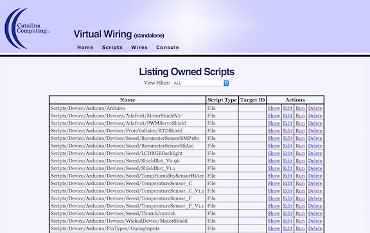Run the LCDRGBBacklight script
The image size is (370, 233).
tap(300, 153)
